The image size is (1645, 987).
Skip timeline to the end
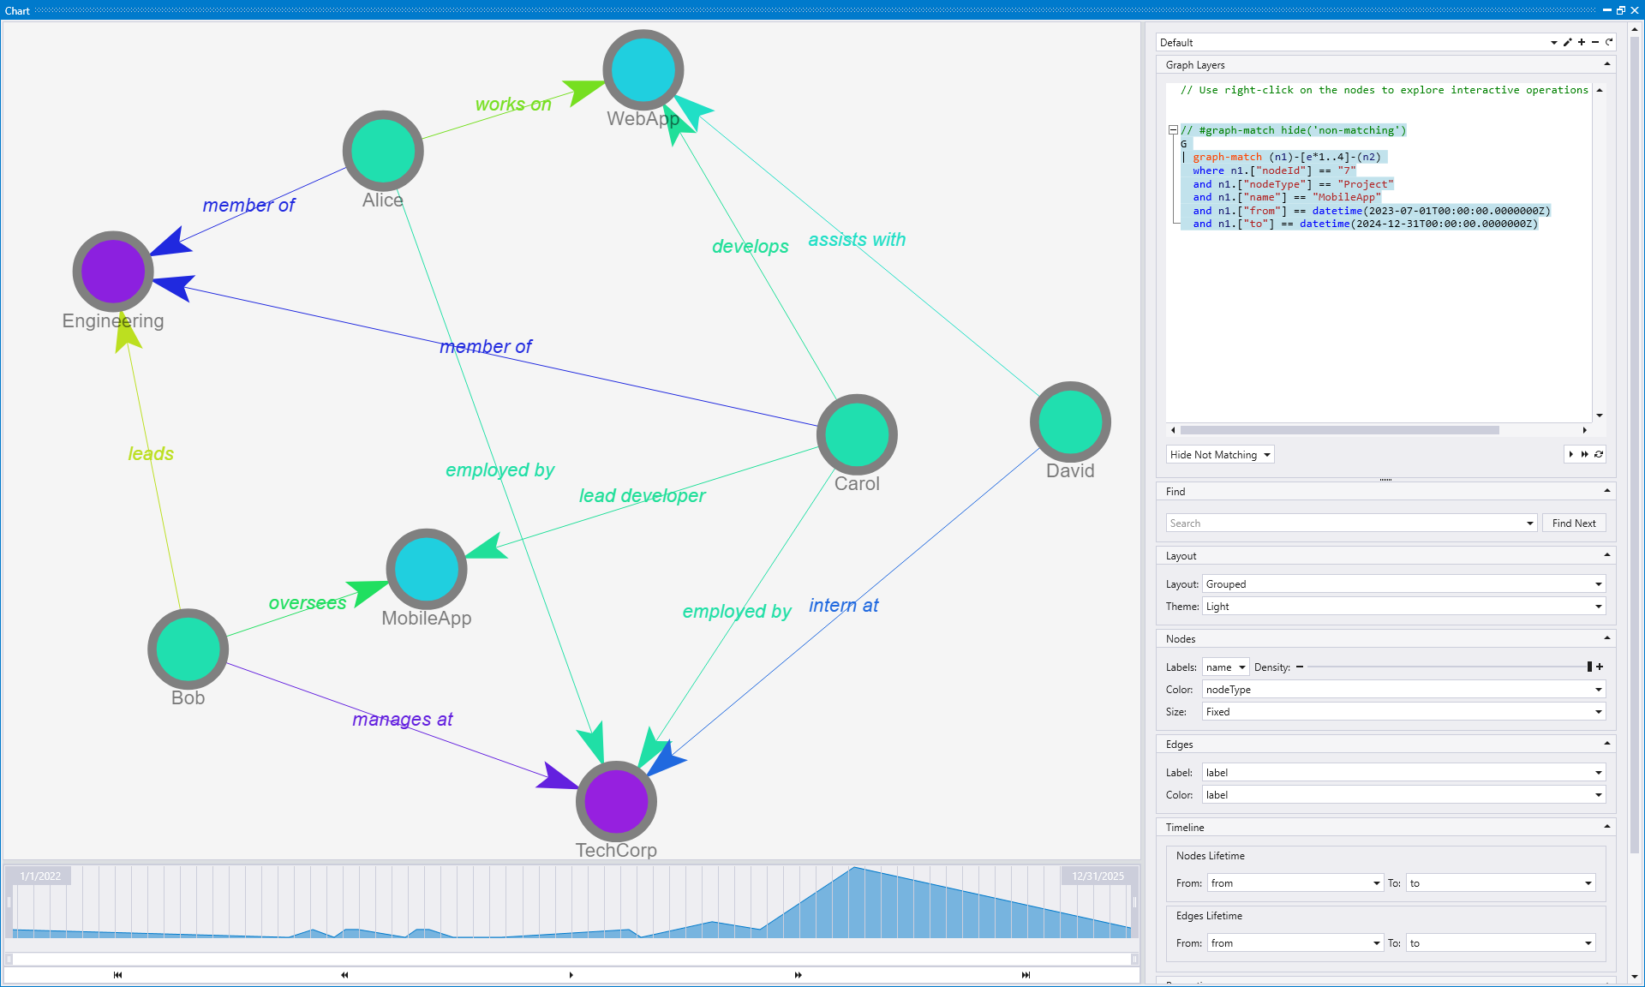(x=1026, y=975)
